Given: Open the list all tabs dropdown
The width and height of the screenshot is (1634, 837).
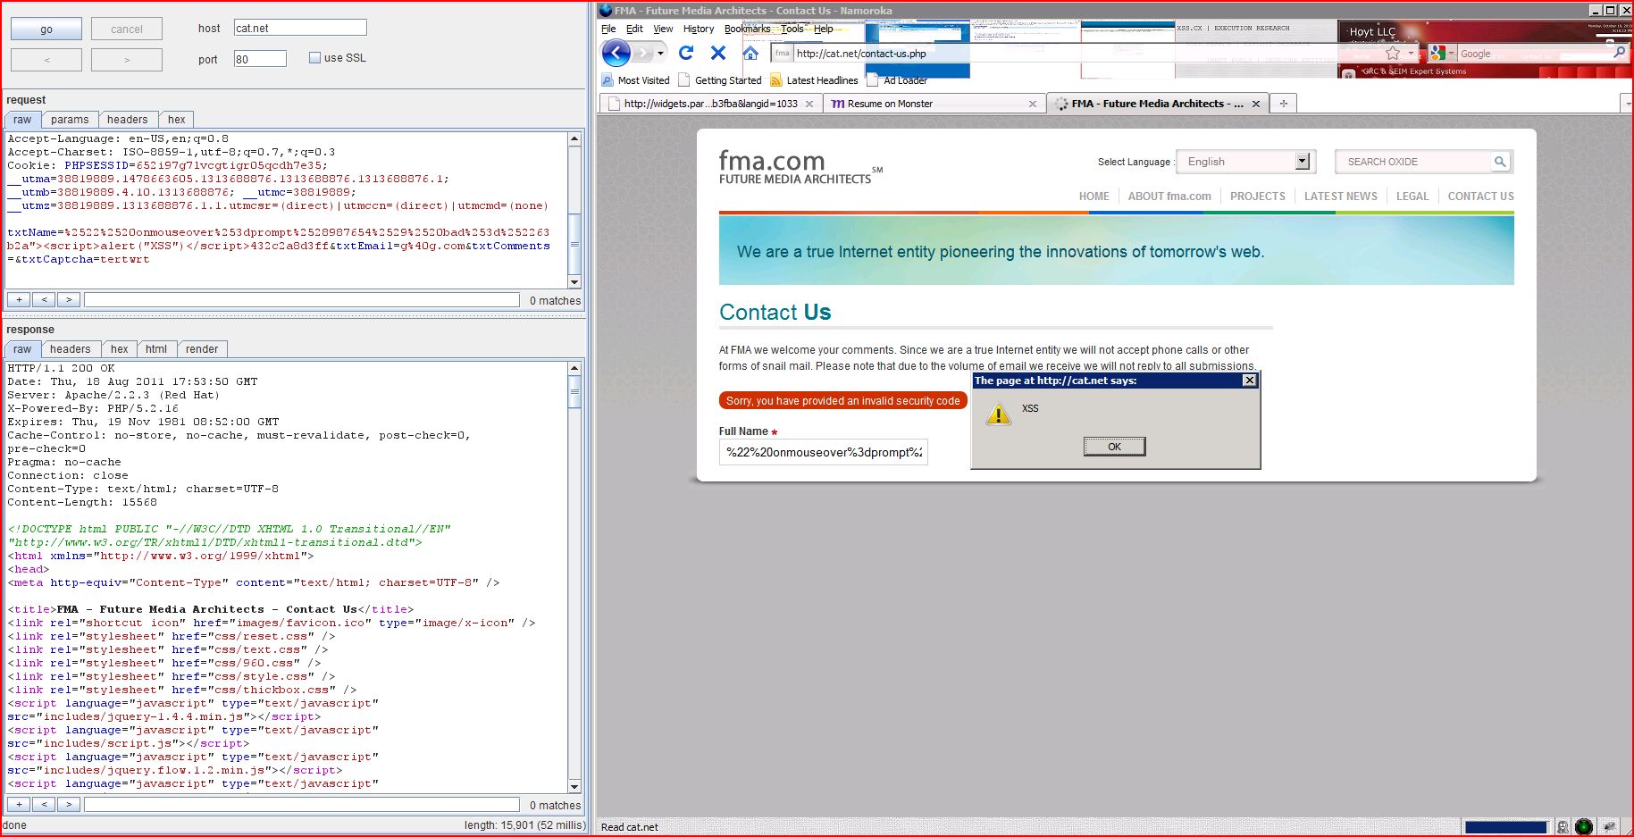Looking at the screenshot, I should tap(1628, 104).
